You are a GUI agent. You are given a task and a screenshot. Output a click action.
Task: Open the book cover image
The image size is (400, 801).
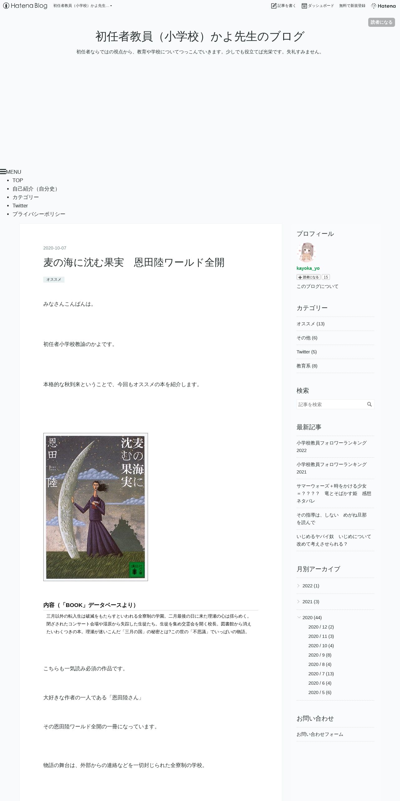tap(96, 507)
